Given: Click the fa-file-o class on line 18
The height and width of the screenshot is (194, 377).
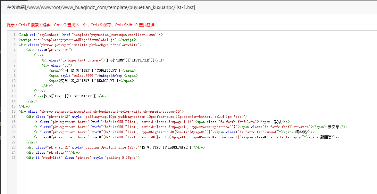Looking at the screenshot, I should [246, 122].
